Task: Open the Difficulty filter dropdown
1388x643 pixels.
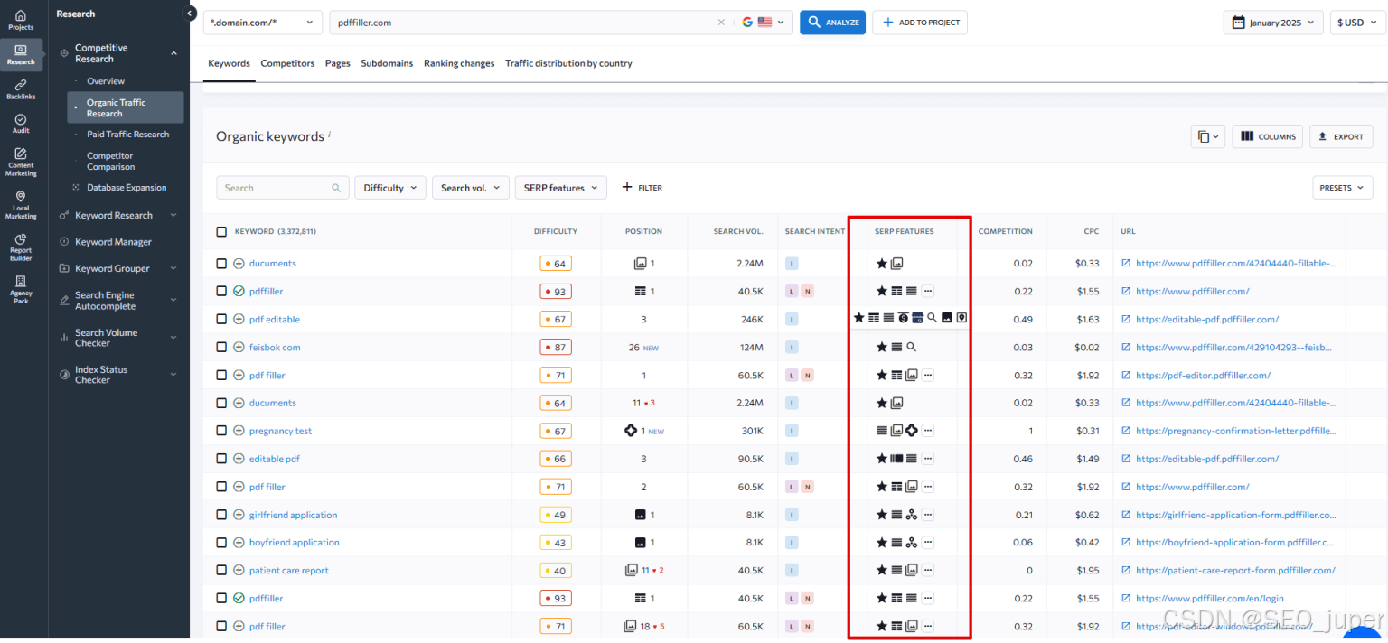Action: (390, 188)
